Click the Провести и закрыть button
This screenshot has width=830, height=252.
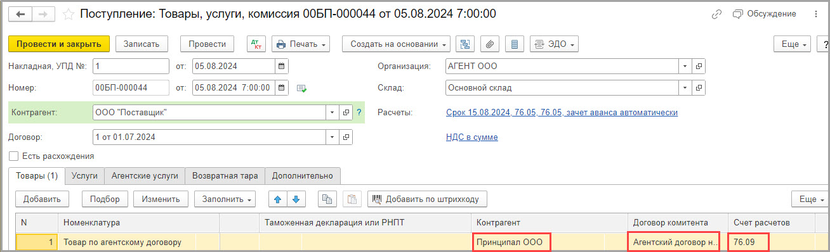59,44
